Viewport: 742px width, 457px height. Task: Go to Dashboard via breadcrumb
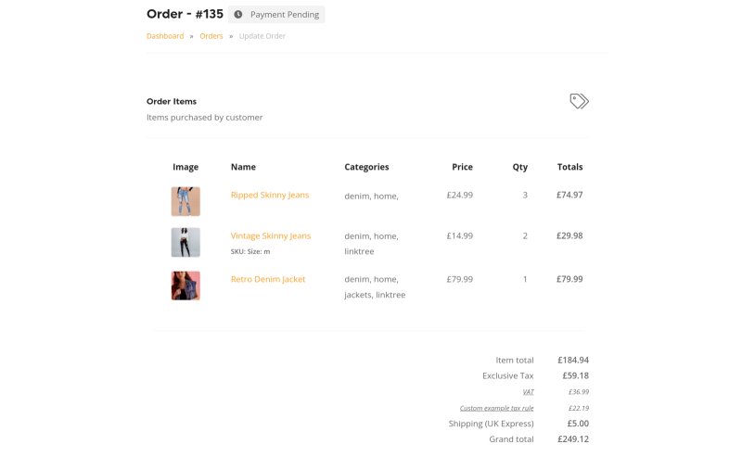pyautogui.click(x=165, y=36)
